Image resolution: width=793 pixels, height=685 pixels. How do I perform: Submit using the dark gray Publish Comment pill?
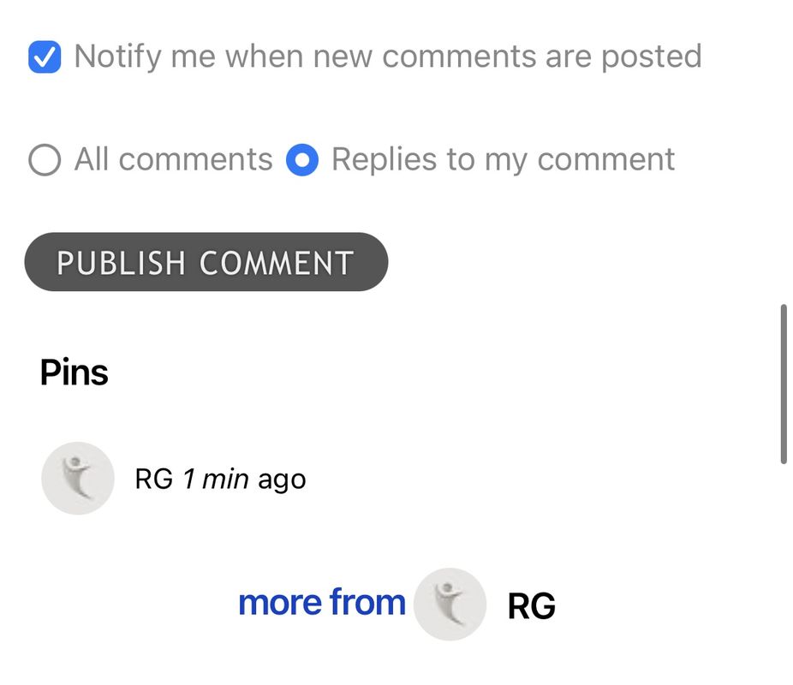click(x=206, y=262)
